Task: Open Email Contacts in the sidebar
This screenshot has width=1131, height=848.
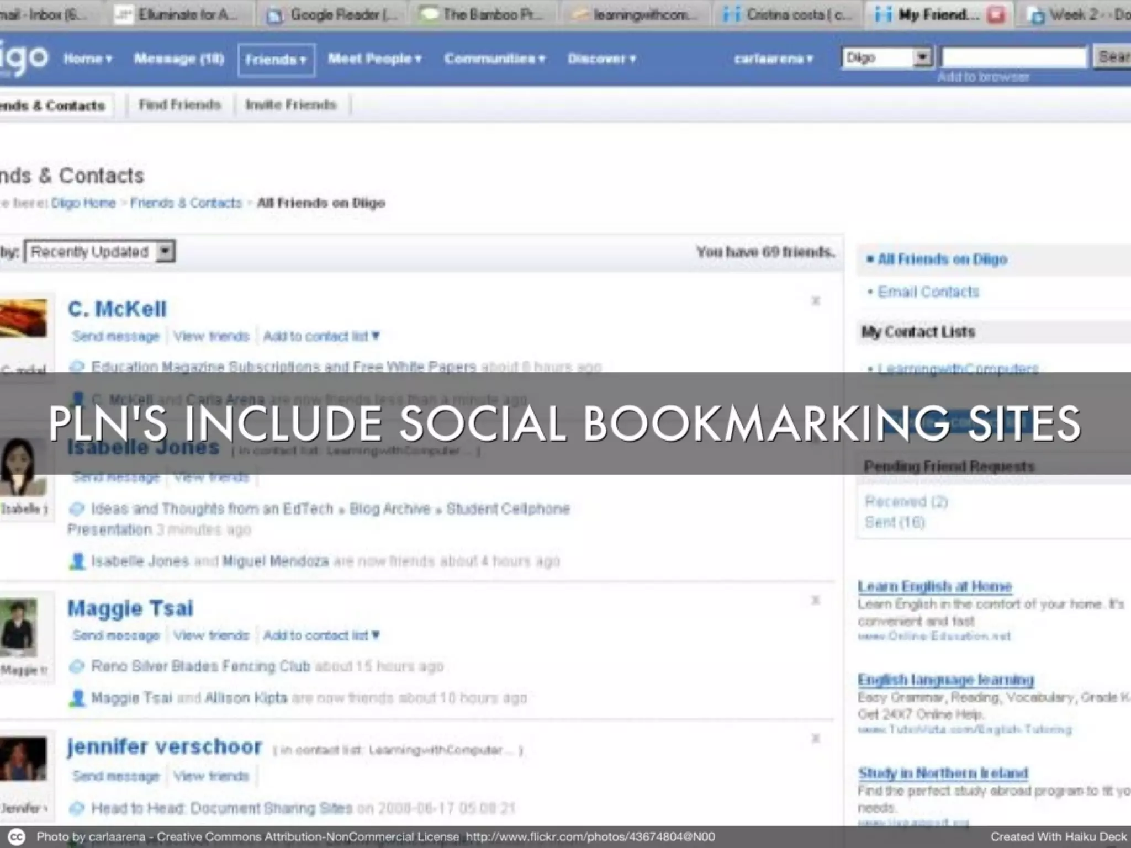Action: click(928, 291)
